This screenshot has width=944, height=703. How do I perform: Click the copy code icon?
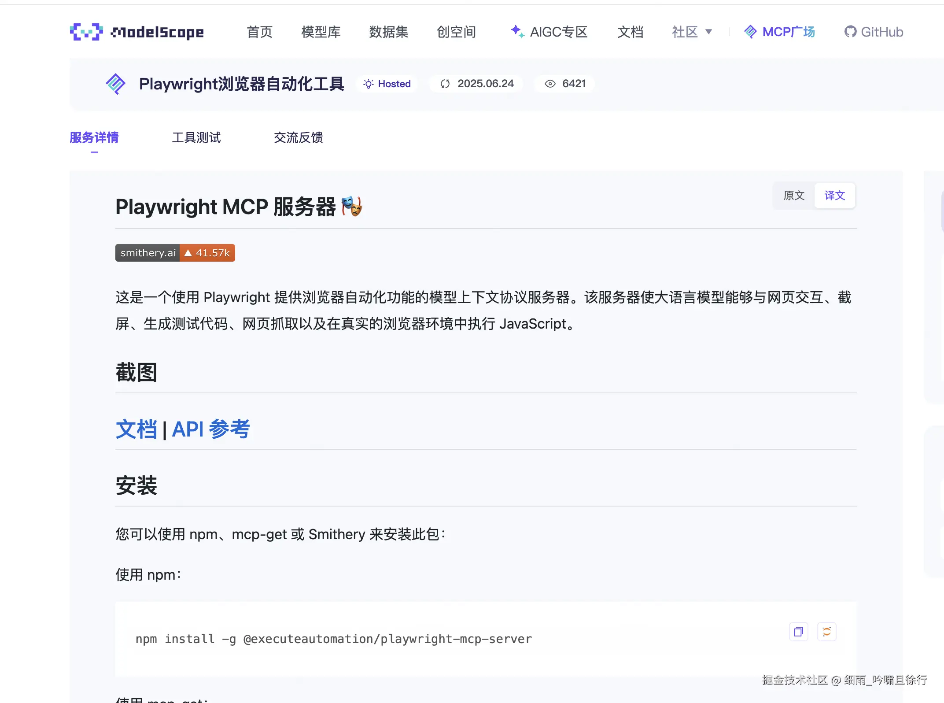[x=798, y=632]
